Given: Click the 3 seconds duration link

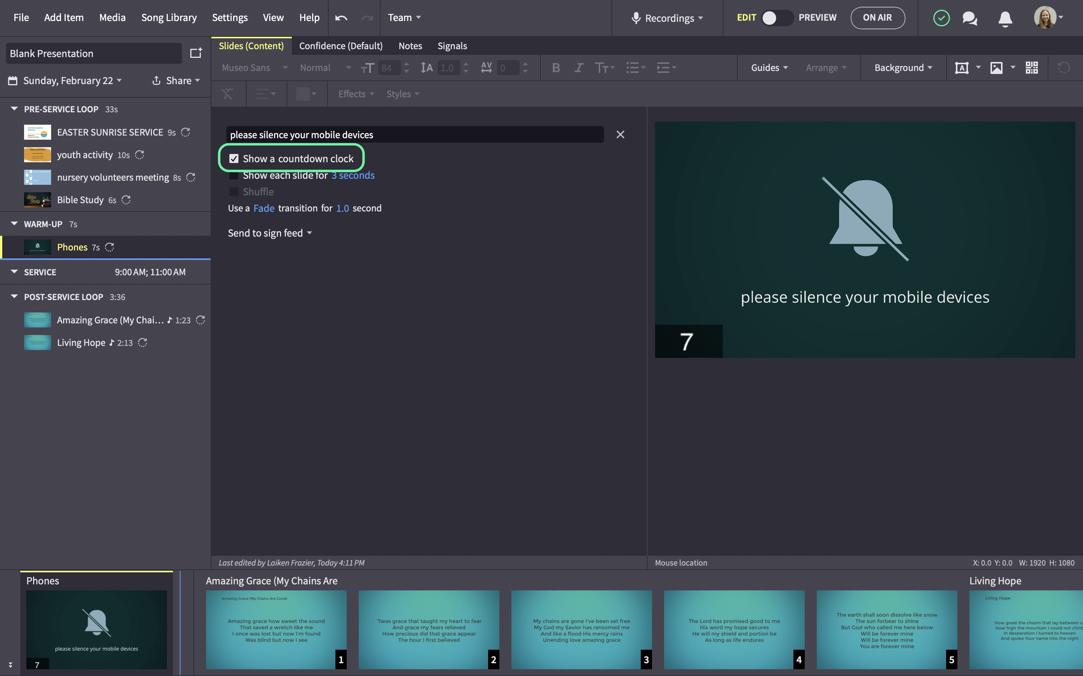Looking at the screenshot, I should coord(353,175).
